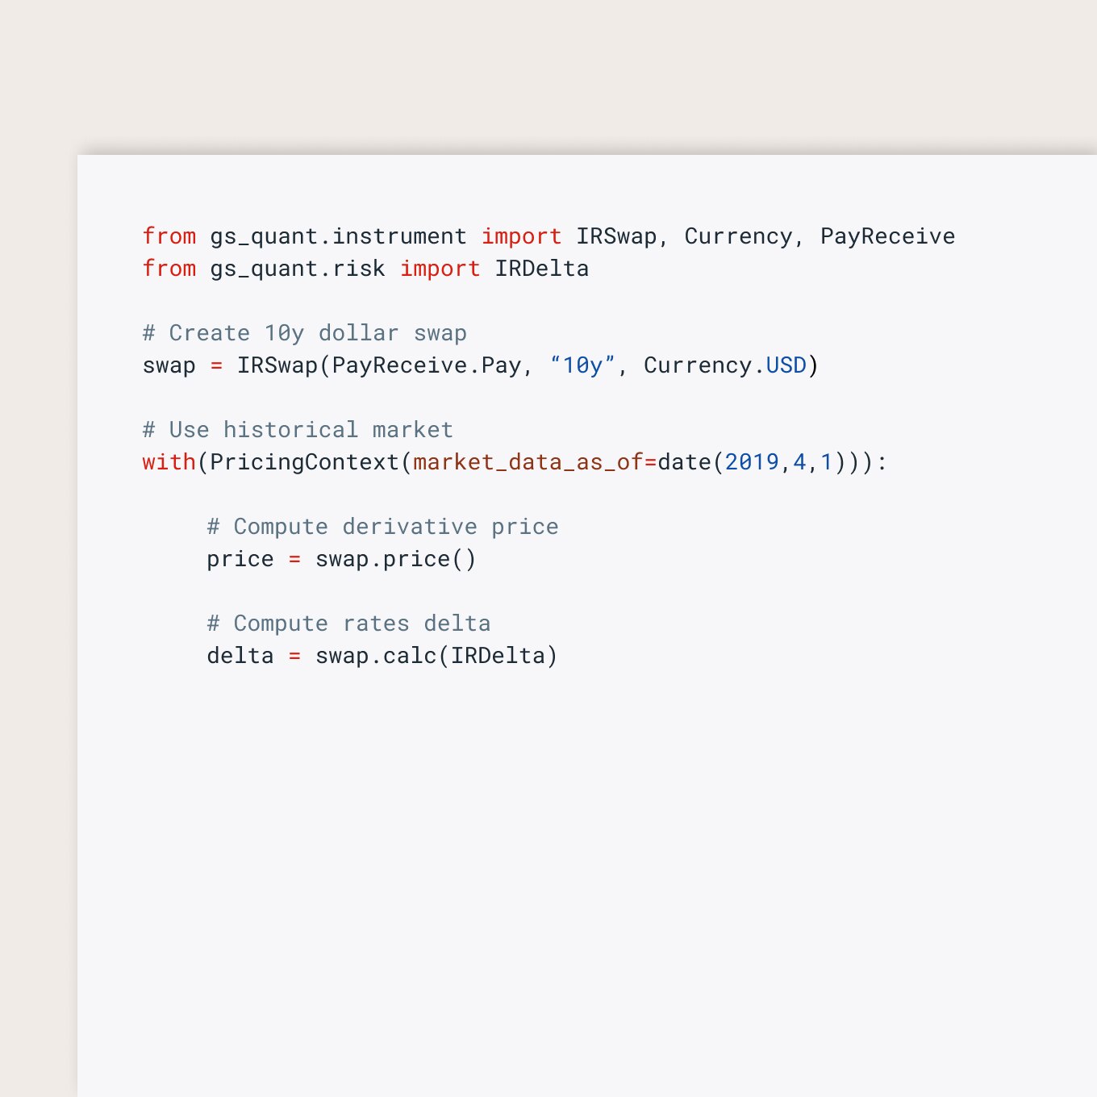Viewport: 1097px width, 1097px height.
Task: Click the "10y" string literal
Action: (x=582, y=365)
